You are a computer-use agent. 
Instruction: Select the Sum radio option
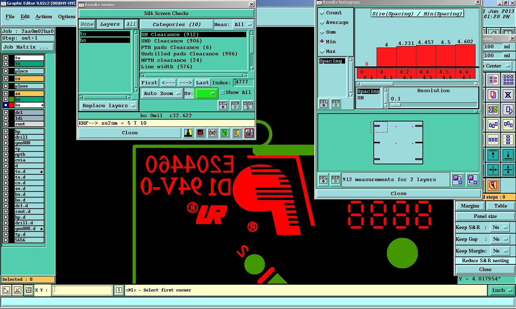click(322, 32)
